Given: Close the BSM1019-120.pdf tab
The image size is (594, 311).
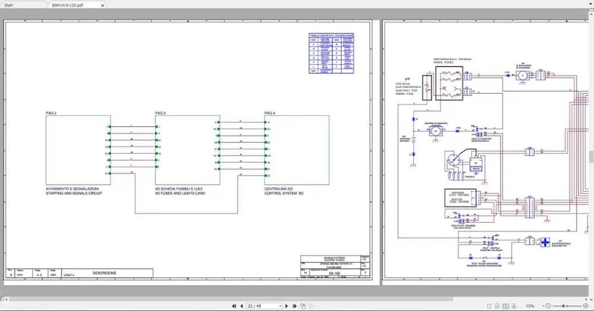Looking at the screenshot, I should click(x=102, y=5).
